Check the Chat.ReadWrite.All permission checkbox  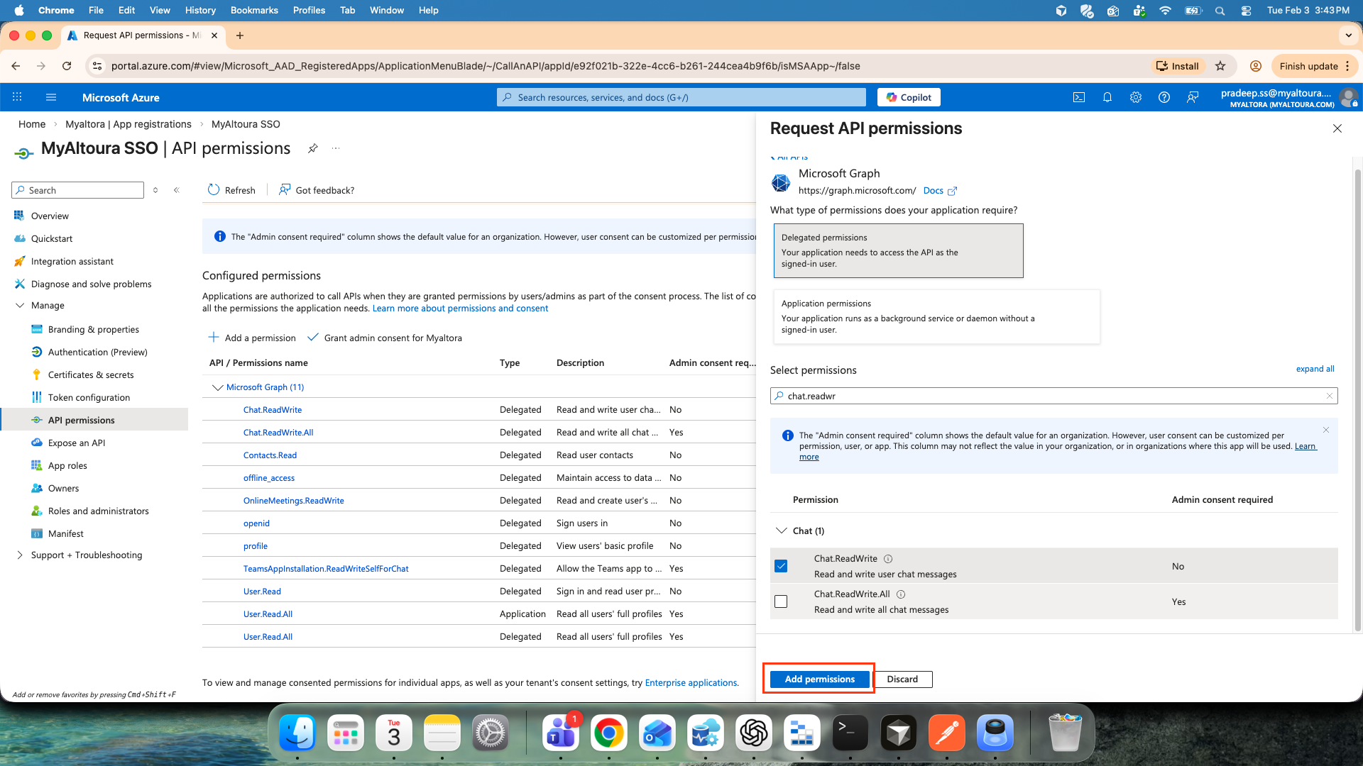click(x=781, y=601)
